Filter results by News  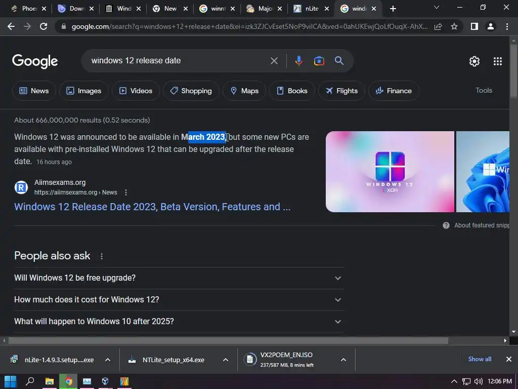click(34, 91)
